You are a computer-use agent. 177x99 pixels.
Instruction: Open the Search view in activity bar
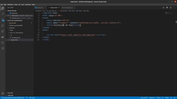coord(2,14)
